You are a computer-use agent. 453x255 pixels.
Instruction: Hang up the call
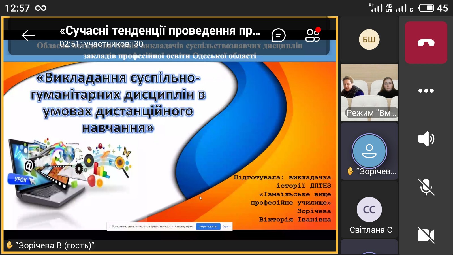[x=426, y=42]
